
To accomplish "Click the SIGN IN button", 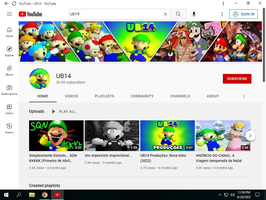I will point(243,14).
